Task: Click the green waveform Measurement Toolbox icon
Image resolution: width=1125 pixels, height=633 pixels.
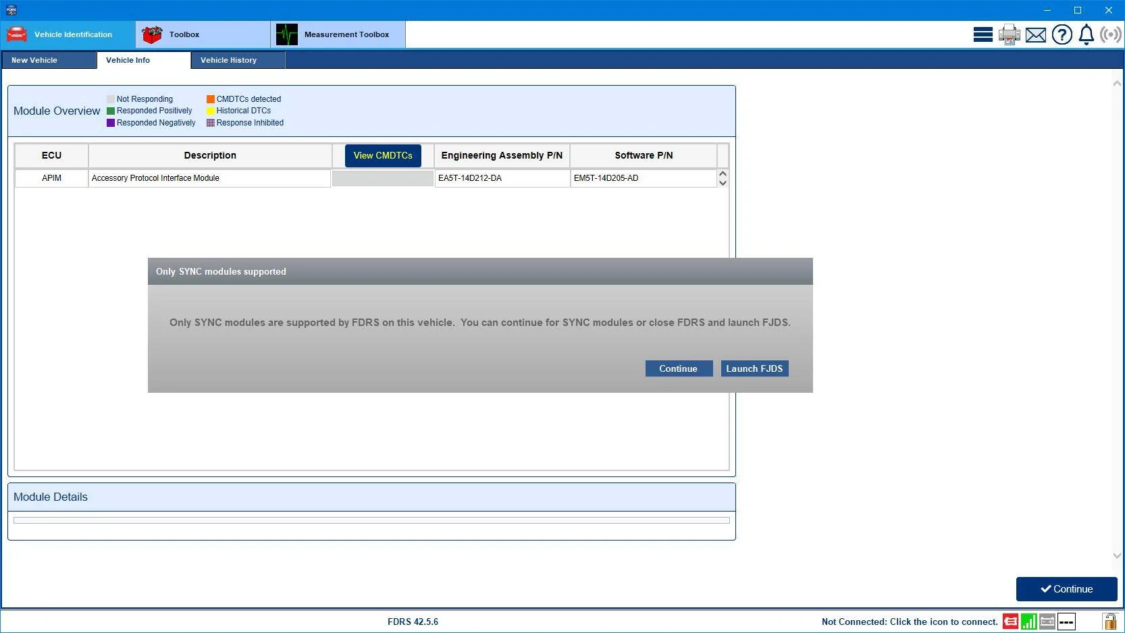Action: click(x=287, y=34)
